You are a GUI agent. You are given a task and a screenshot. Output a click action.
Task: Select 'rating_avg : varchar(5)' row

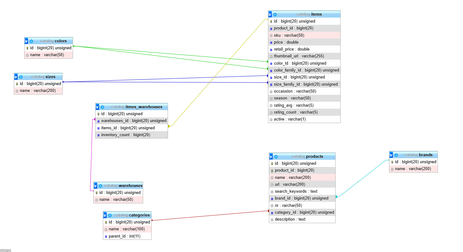304,105
